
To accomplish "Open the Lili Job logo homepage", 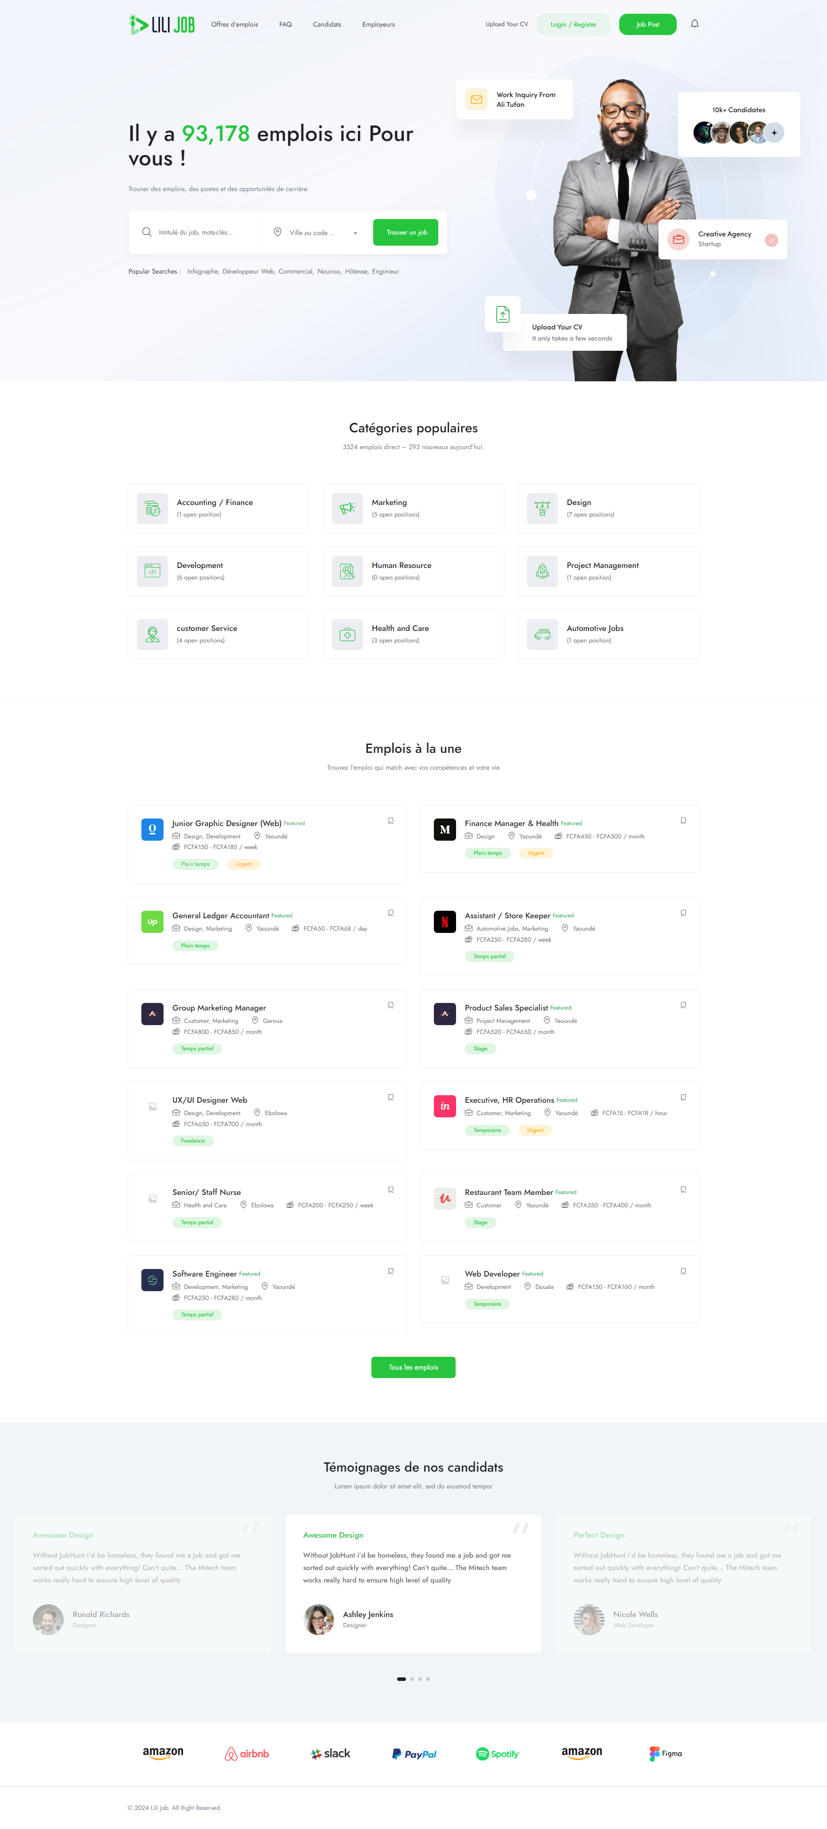I will coord(162,25).
